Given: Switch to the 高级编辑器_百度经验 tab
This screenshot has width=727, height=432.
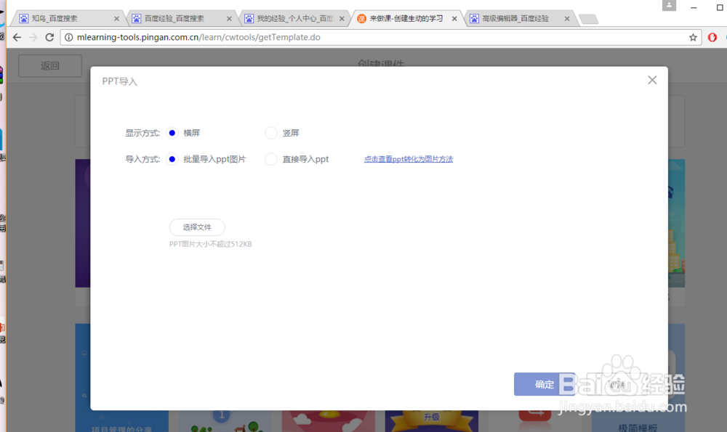Looking at the screenshot, I should (521, 19).
